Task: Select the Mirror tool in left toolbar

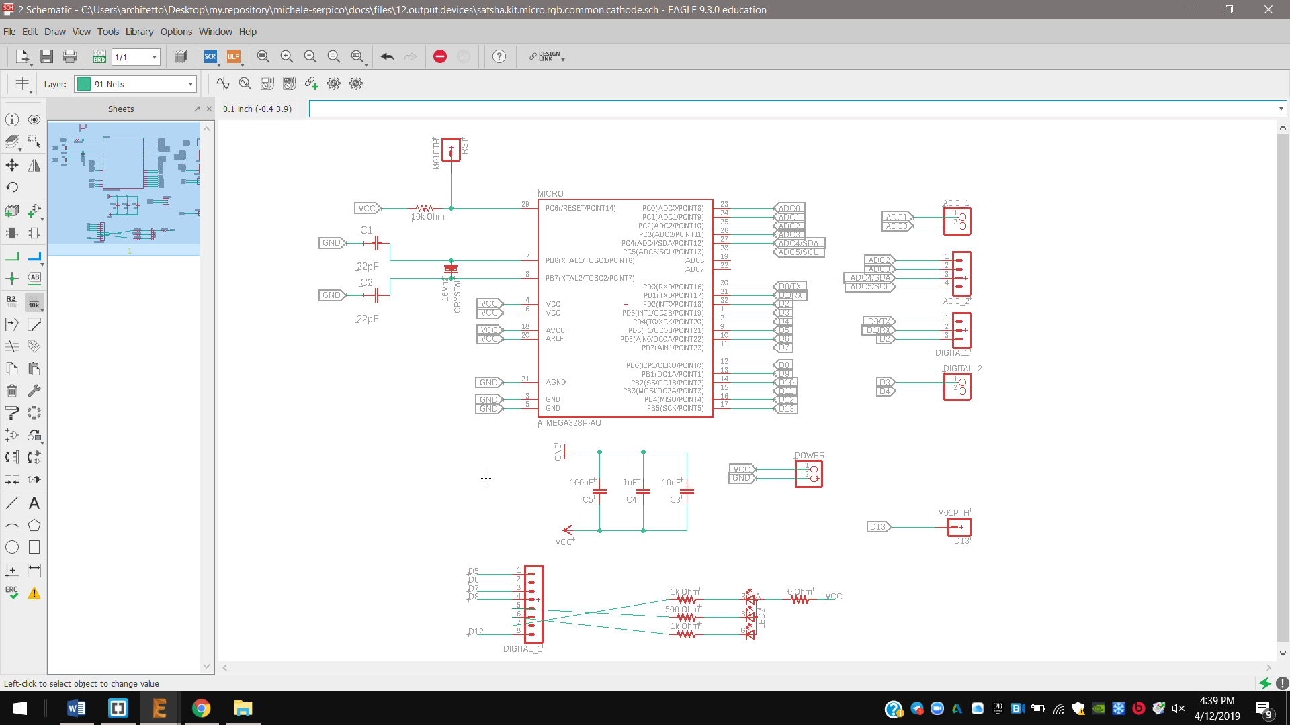Action: (34, 165)
